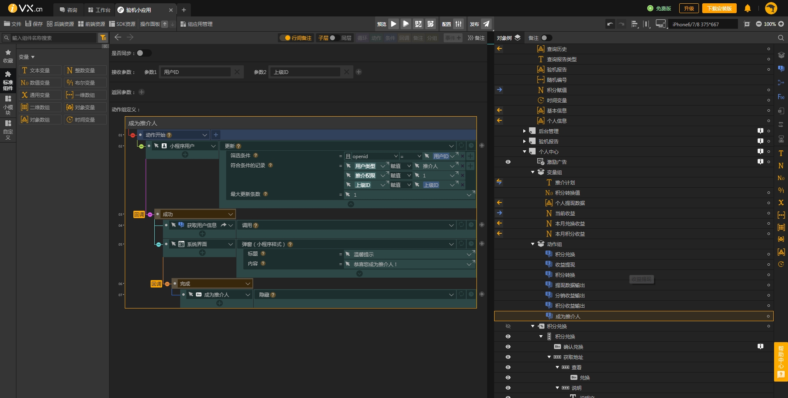Expand the 后台管理 tree node
Image resolution: width=788 pixels, height=398 pixels.
coord(524,131)
